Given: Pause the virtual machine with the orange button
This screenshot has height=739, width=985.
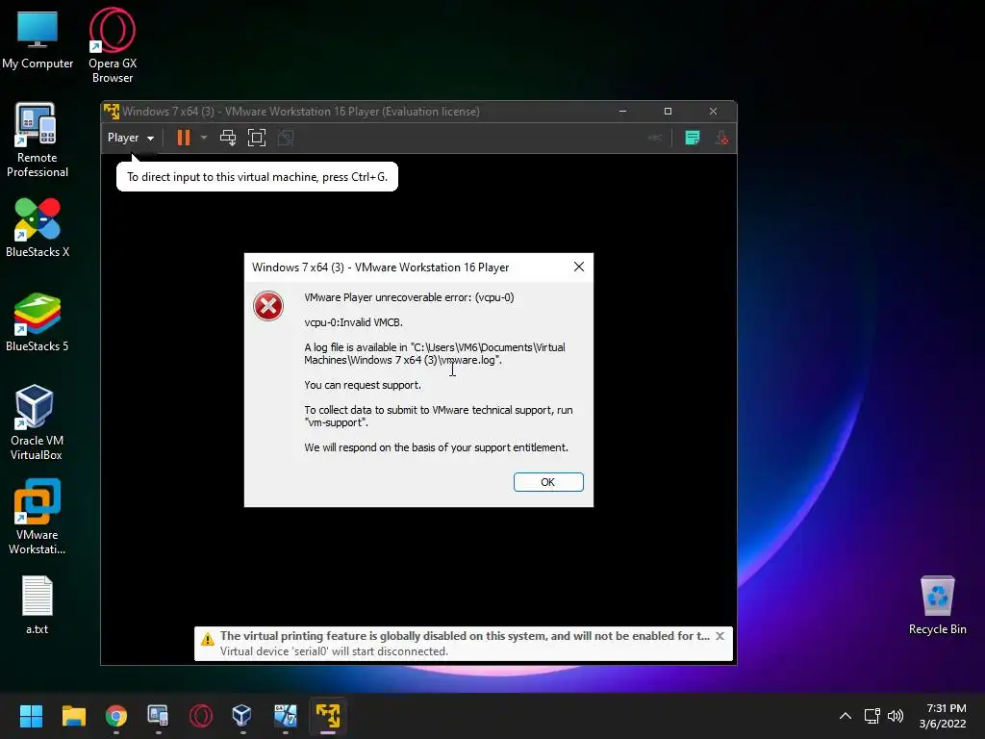Looking at the screenshot, I should [x=184, y=138].
